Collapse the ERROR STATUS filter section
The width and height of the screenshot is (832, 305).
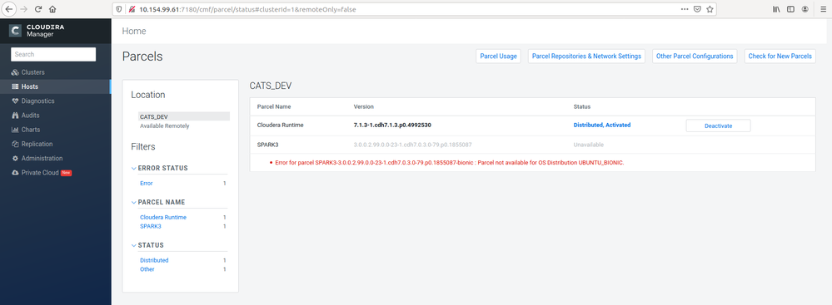(133, 169)
